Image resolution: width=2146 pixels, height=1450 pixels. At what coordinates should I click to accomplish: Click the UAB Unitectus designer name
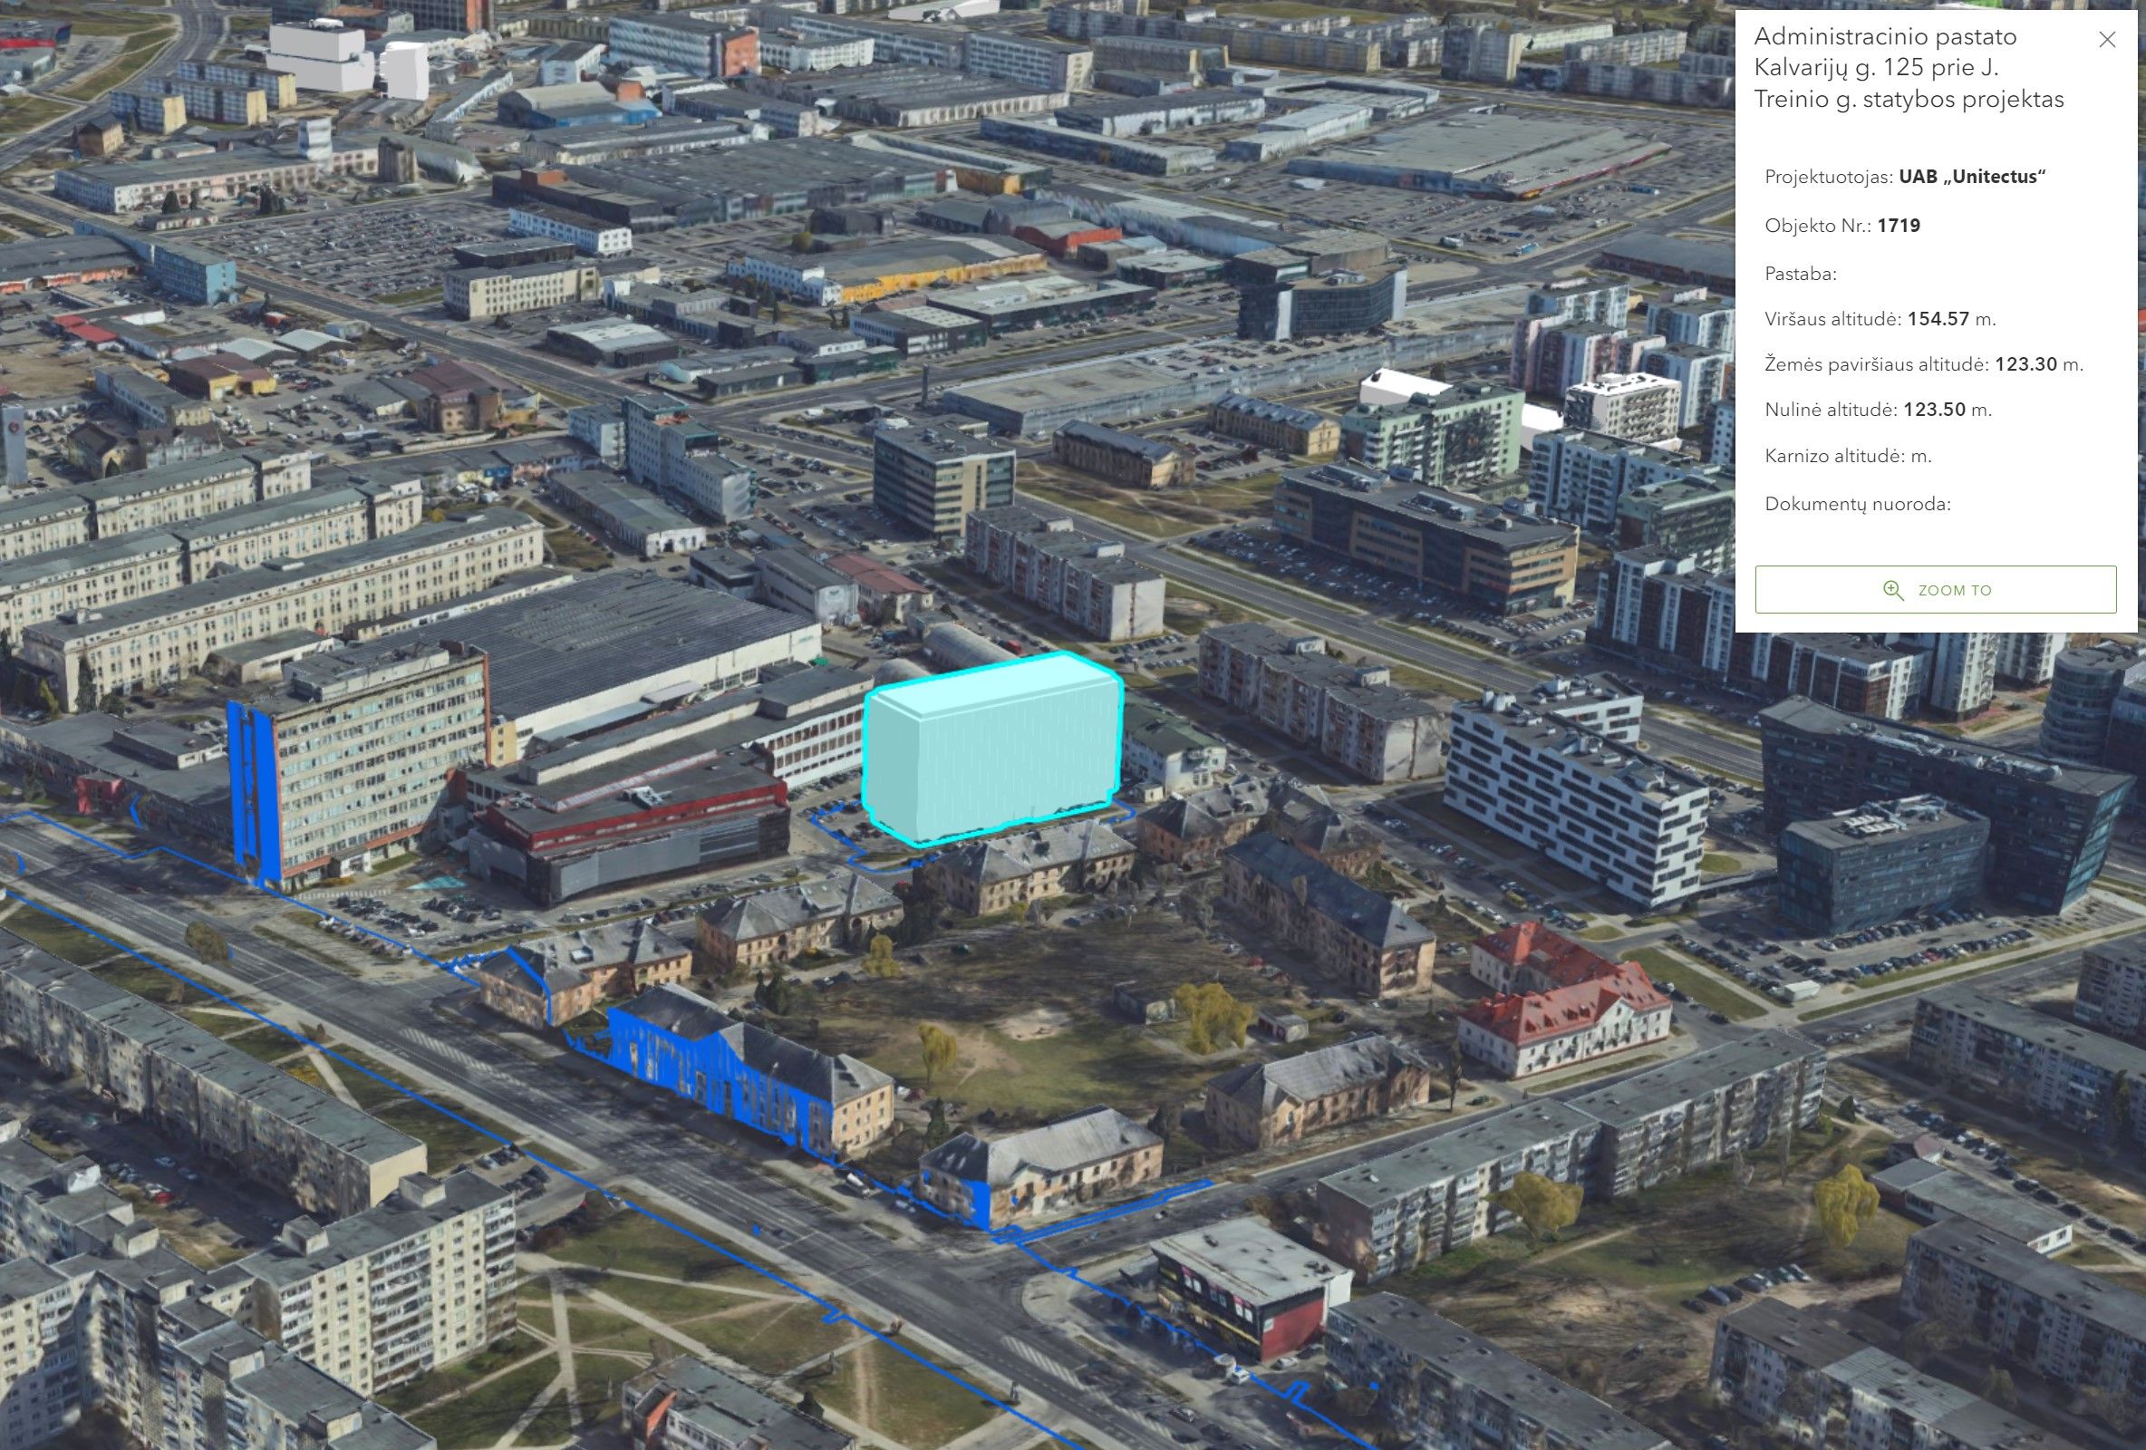pos(1971,177)
